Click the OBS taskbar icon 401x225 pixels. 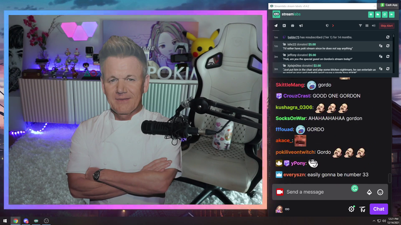click(46, 221)
